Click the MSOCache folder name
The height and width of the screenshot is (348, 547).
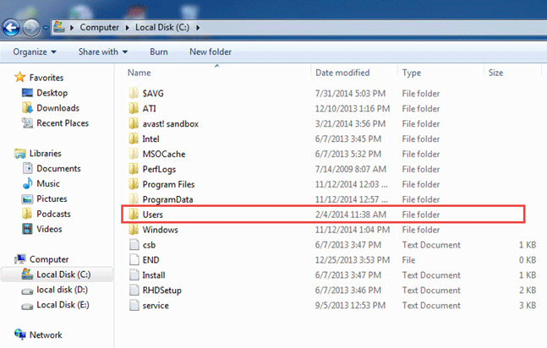(164, 154)
